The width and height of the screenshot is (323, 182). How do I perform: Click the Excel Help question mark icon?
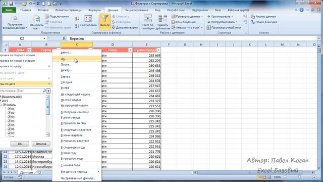(302, 10)
